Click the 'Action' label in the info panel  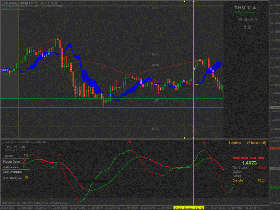(x=237, y=176)
